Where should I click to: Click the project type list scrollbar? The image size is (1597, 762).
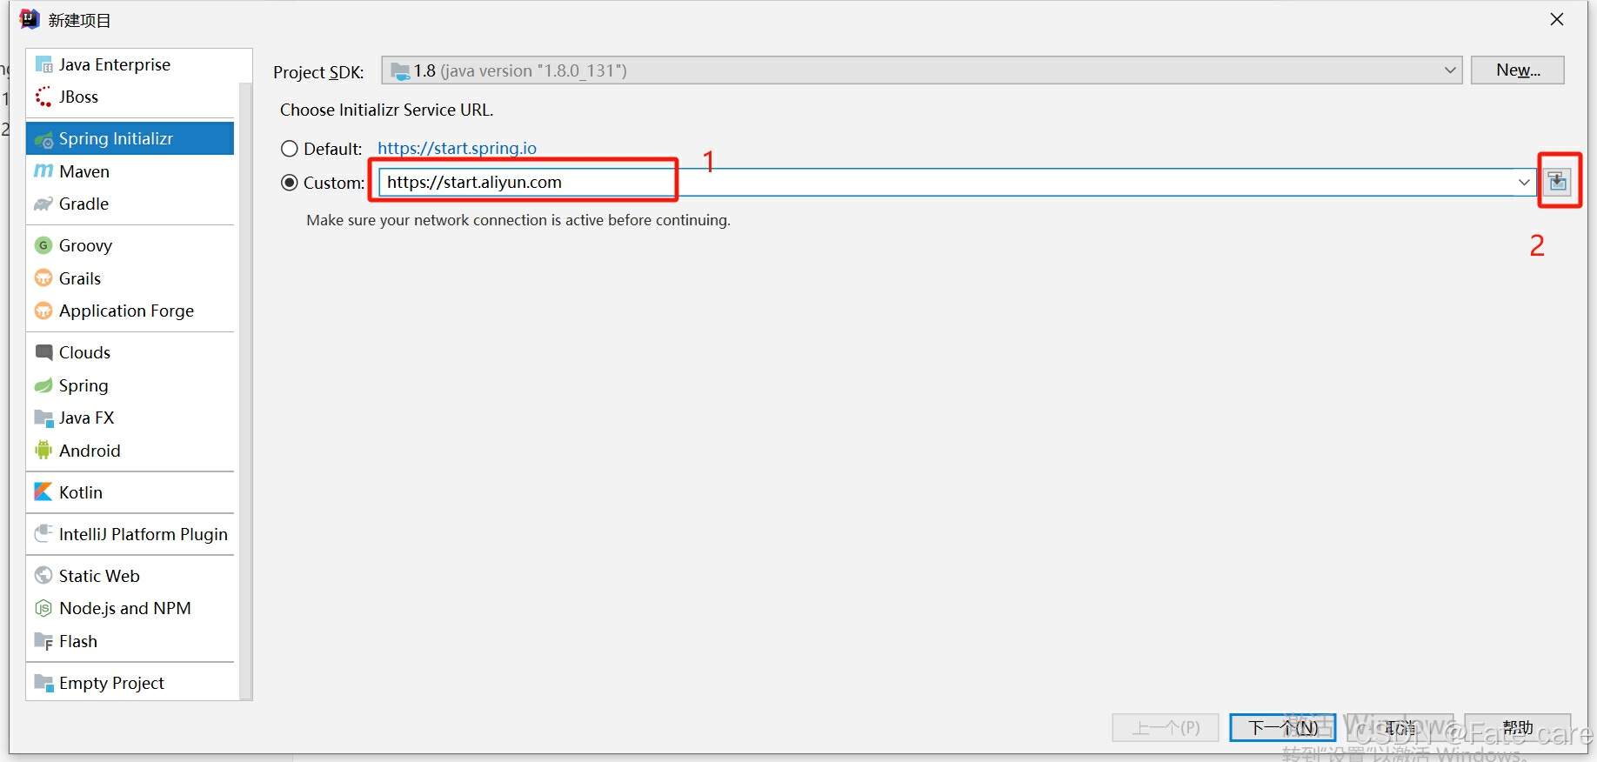(245, 391)
